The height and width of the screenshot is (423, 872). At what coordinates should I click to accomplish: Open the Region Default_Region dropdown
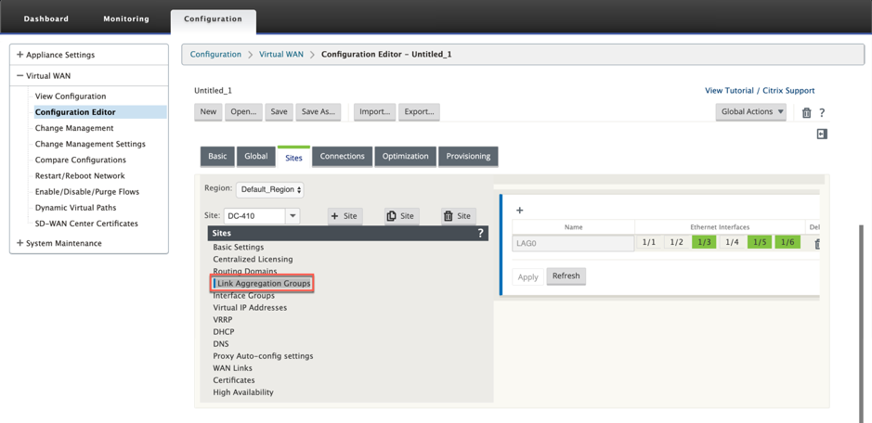pos(270,190)
